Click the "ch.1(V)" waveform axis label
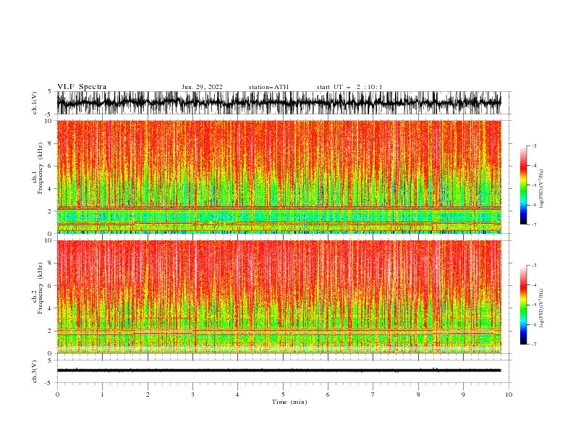This screenshot has height=443, width=573. click(x=35, y=103)
